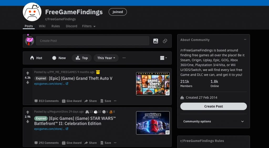Image resolution: width=269 pixels, height=148 pixels.
Task: Give Award to the GTA V post
Action: (x=72, y=101)
